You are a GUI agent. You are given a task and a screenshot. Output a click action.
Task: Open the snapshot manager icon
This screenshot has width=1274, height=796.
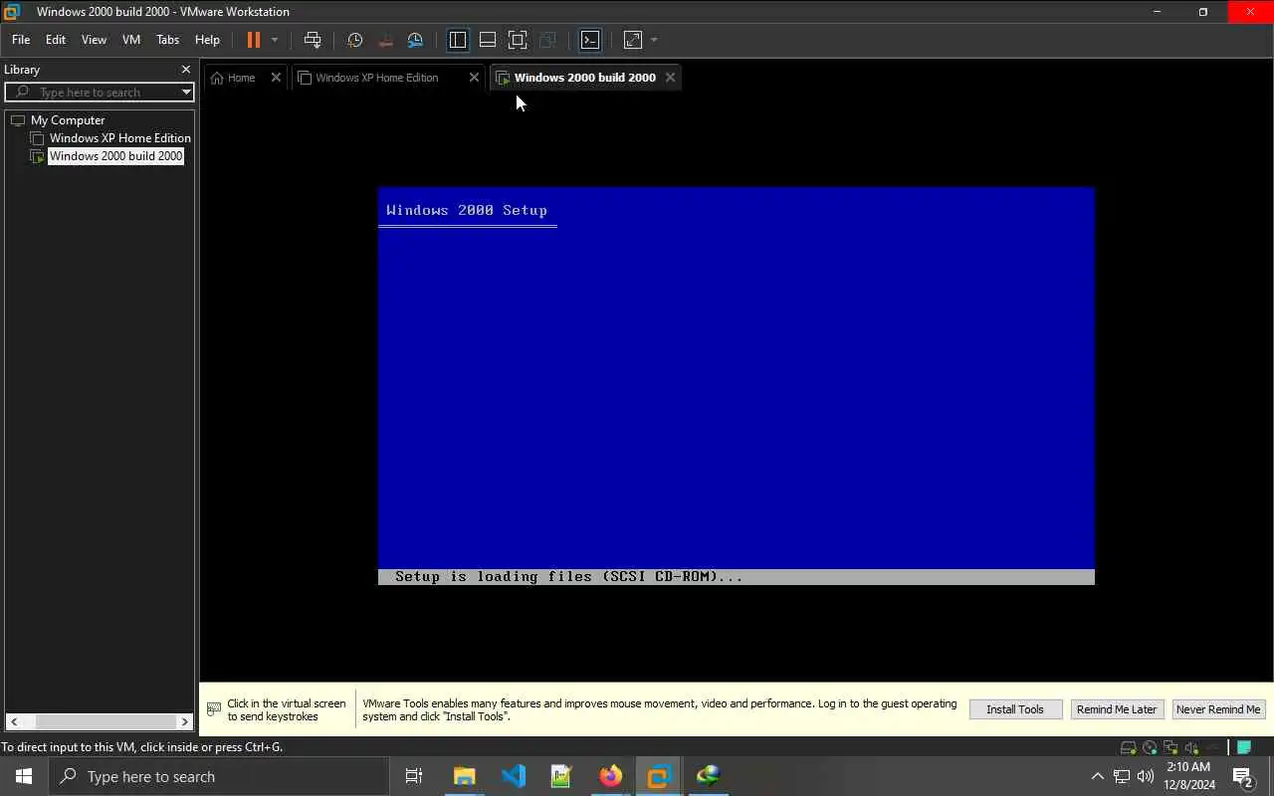pyautogui.click(x=416, y=40)
